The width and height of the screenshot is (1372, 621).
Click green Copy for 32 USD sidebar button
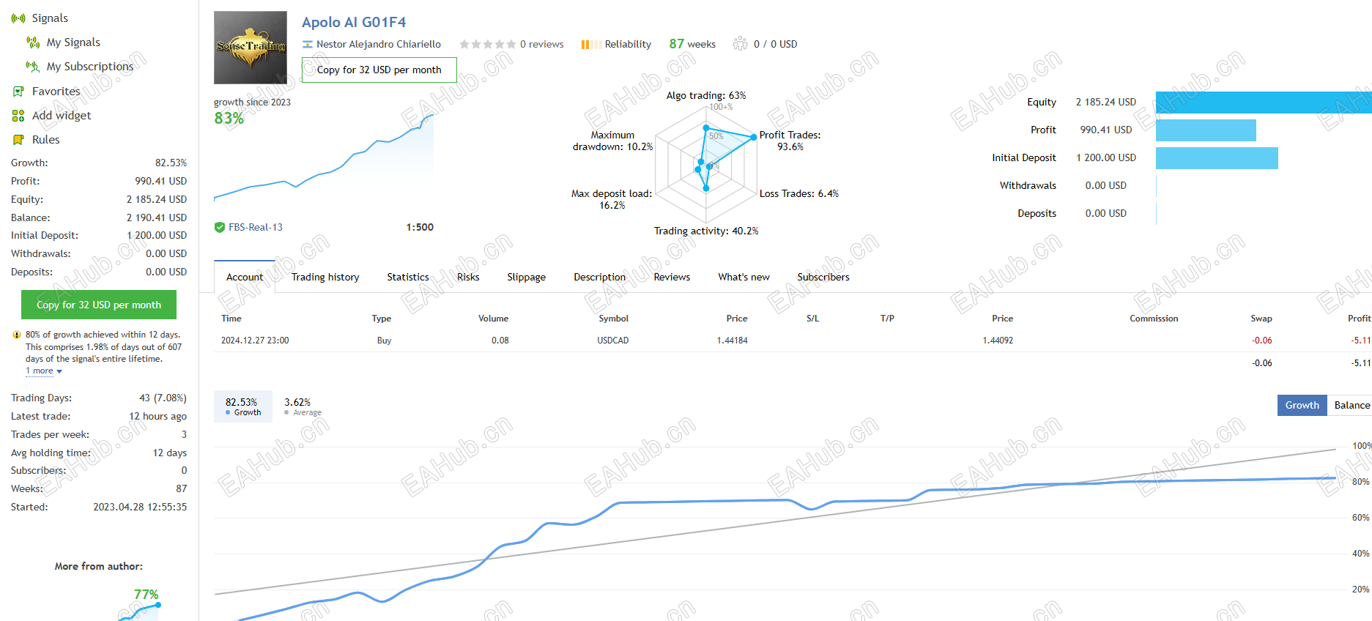tap(99, 305)
